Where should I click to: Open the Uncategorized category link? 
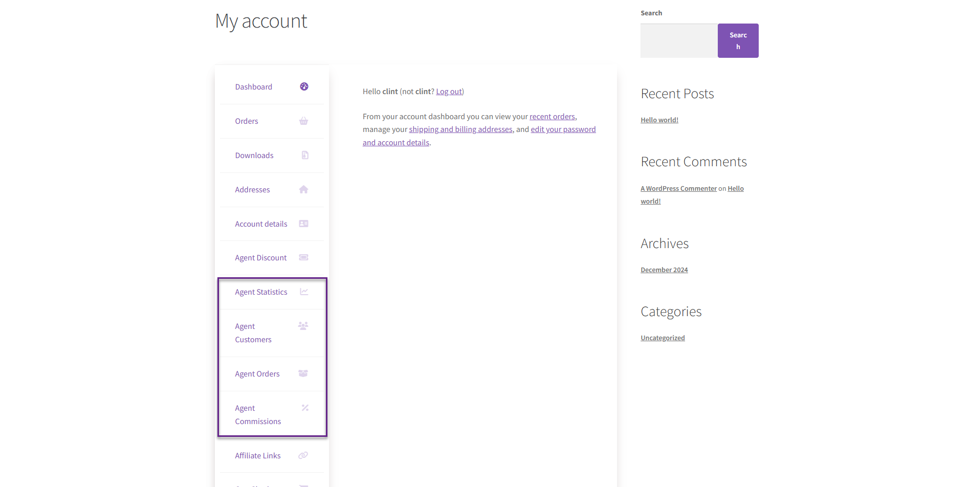tap(663, 338)
